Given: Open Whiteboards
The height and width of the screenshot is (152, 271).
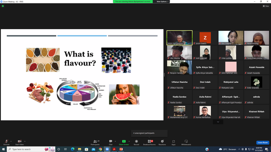Looking at the screenshot, I should [x=186, y=142].
